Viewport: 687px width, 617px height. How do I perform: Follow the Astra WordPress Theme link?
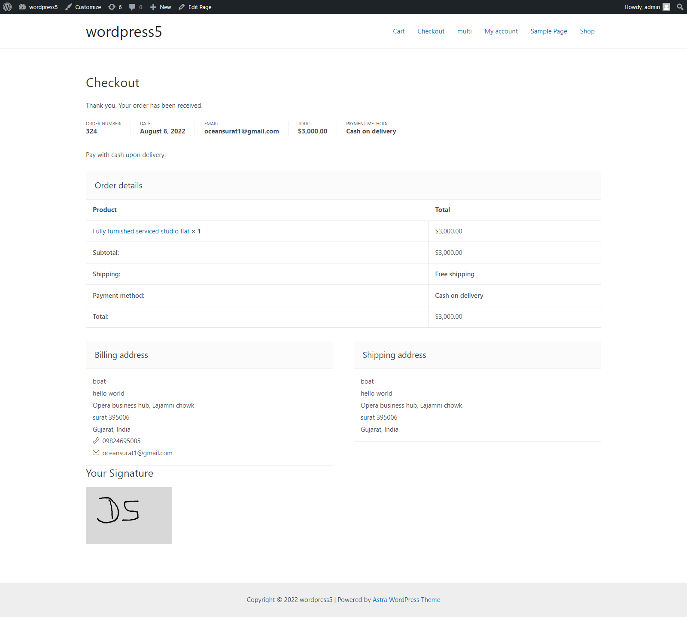406,600
